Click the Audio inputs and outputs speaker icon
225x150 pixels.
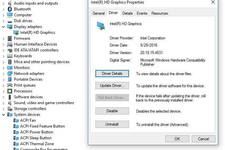(10, 3)
